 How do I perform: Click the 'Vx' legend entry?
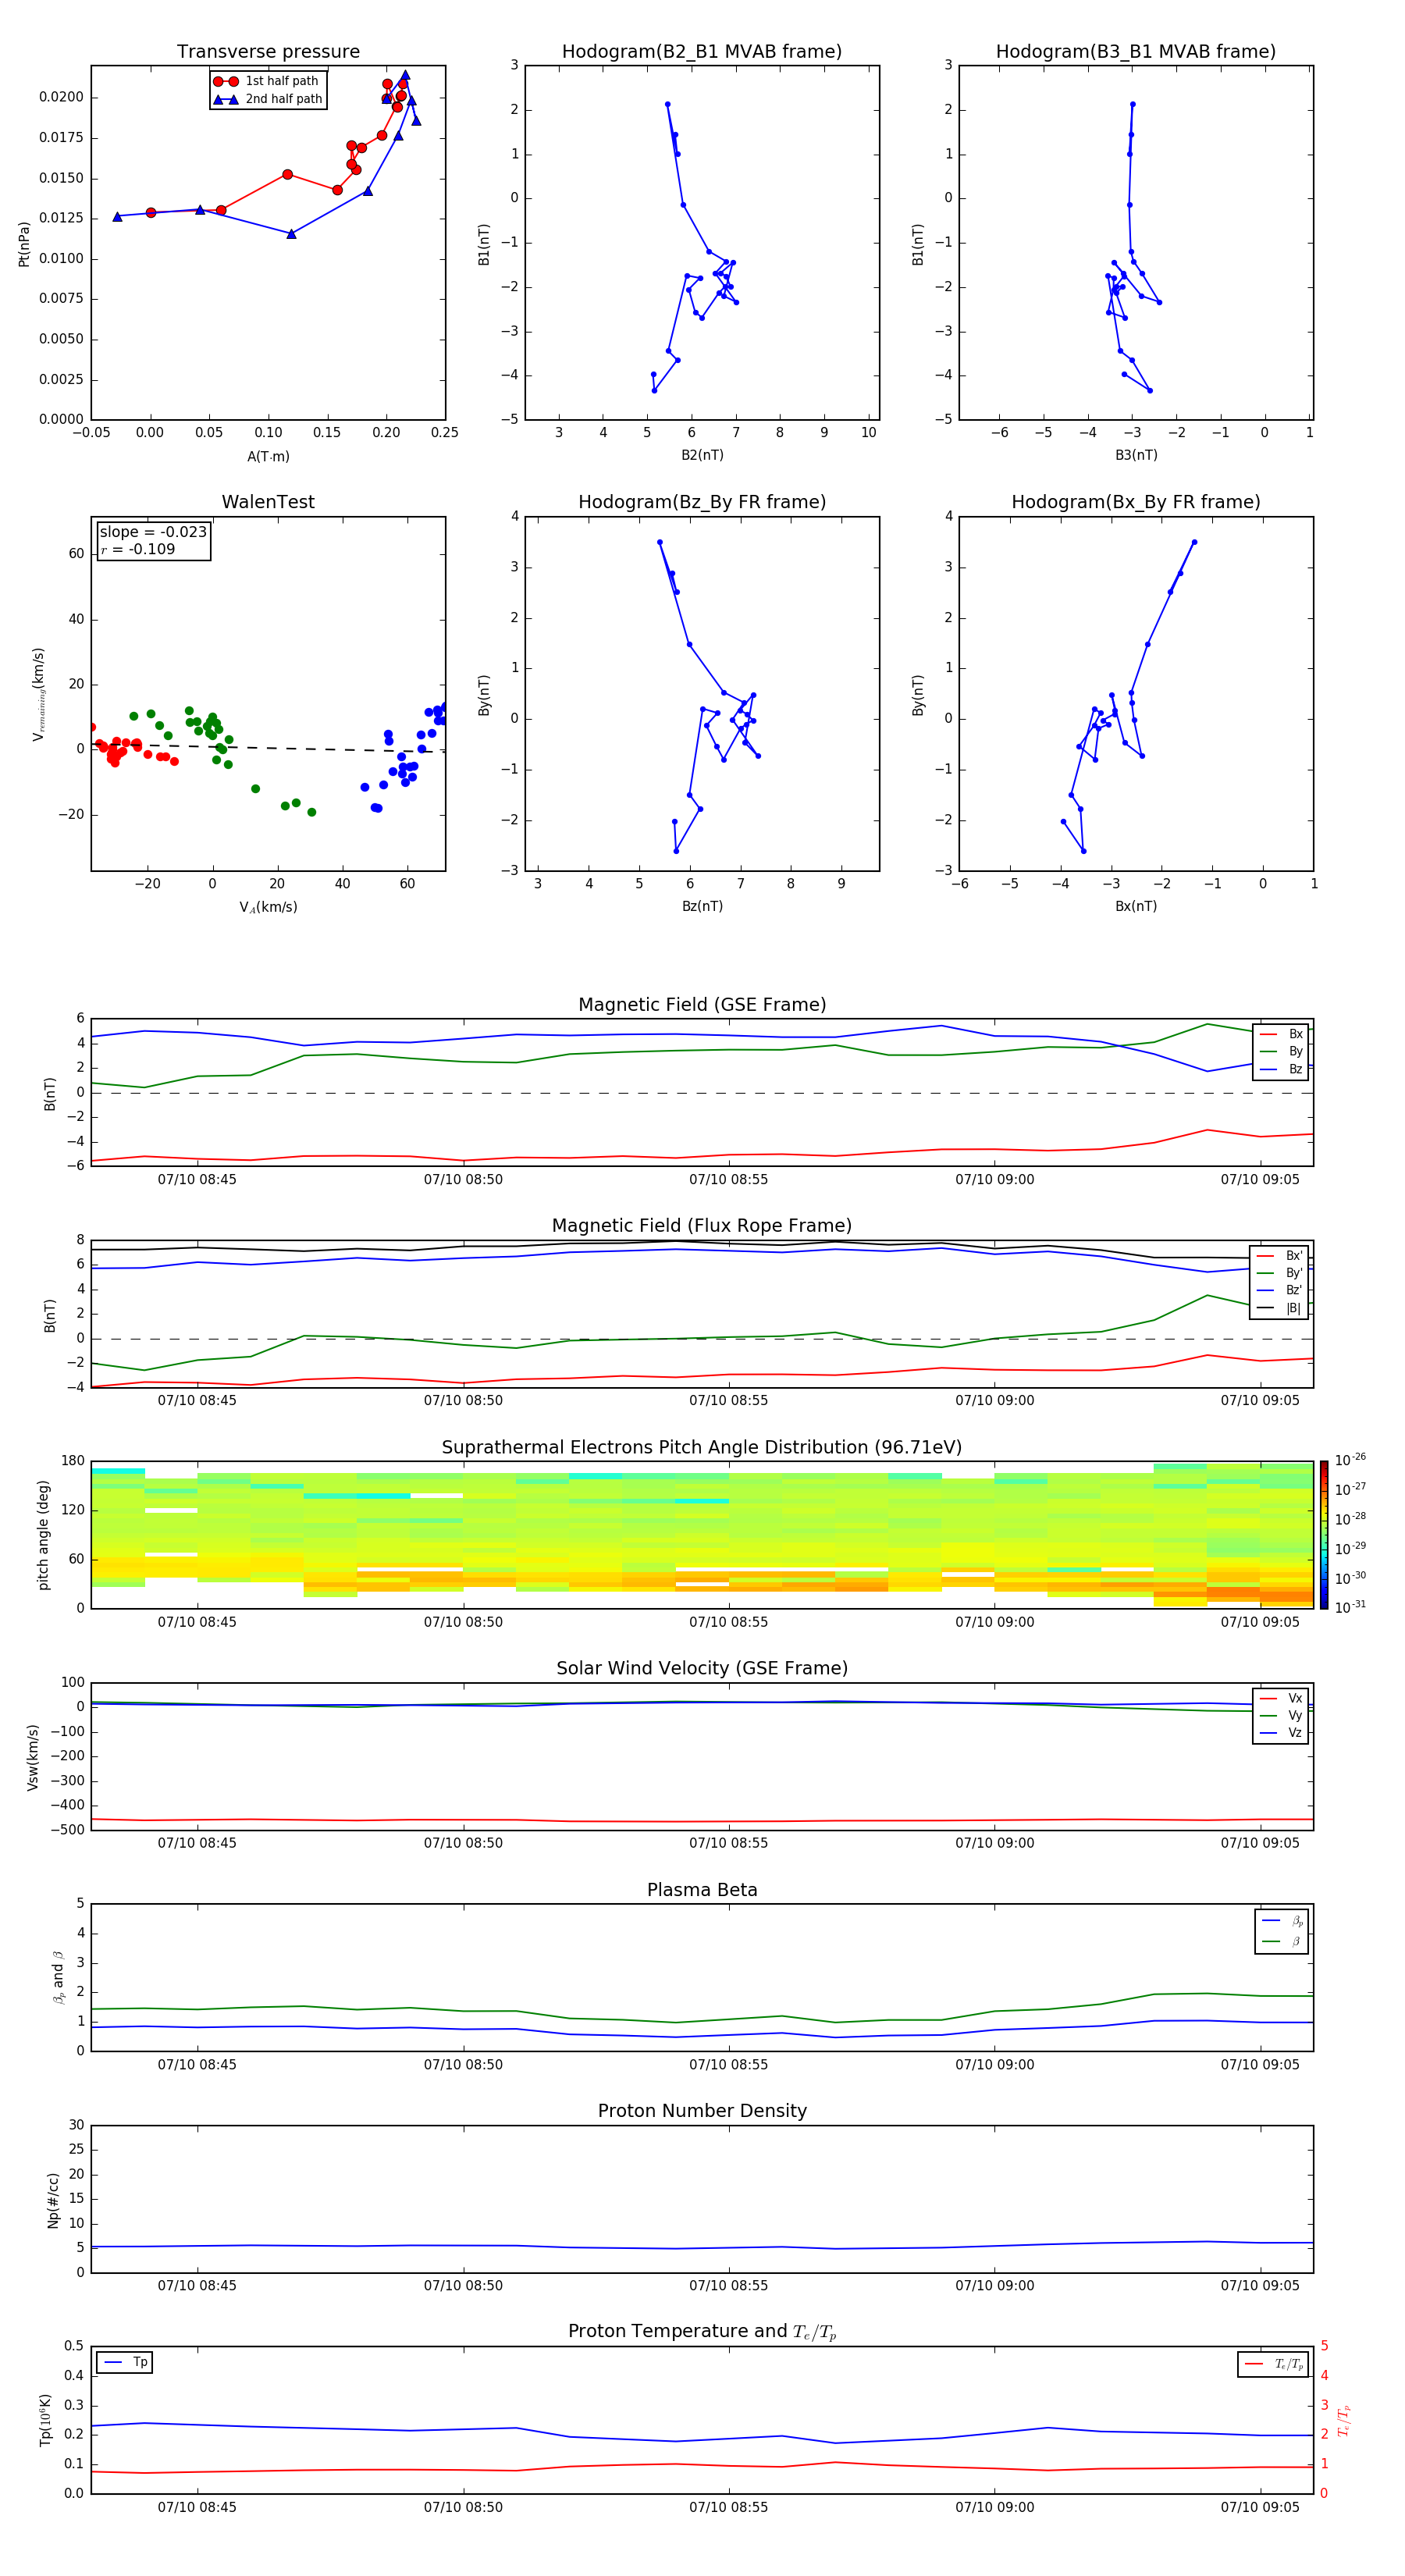tap(1282, 1698)
